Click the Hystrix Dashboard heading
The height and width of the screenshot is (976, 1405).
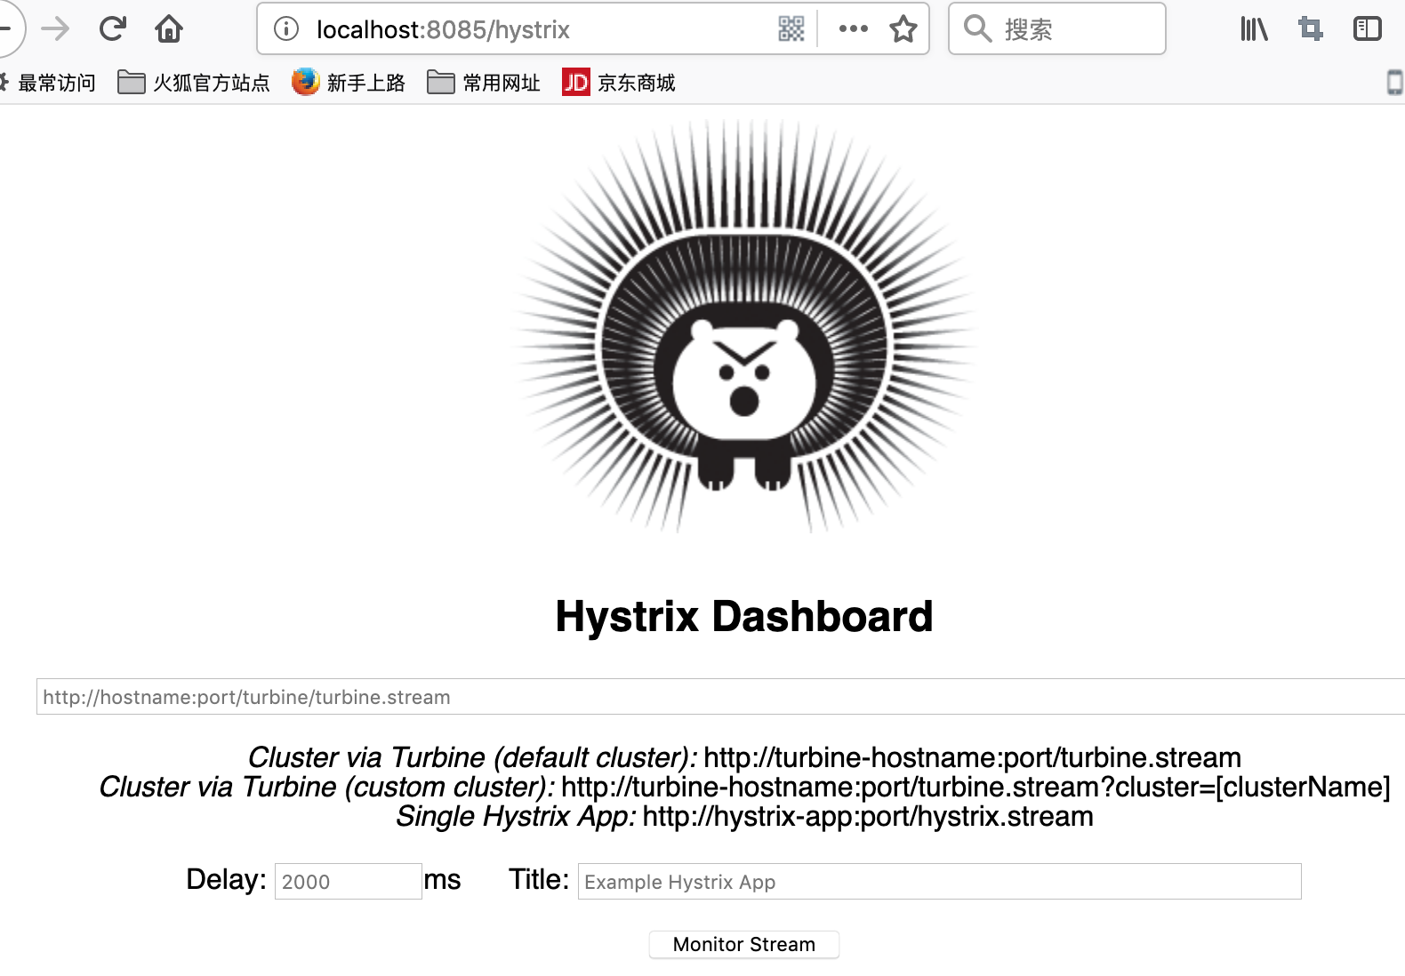[x=743, y=616]
